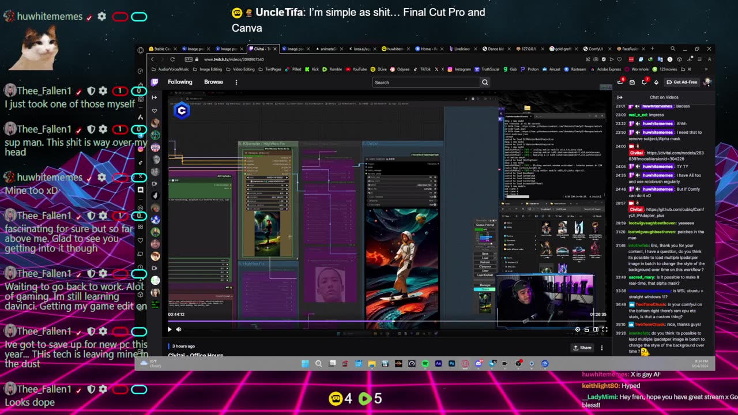Open a new browser tab
The image size is (738, 415).
(652, 48)
